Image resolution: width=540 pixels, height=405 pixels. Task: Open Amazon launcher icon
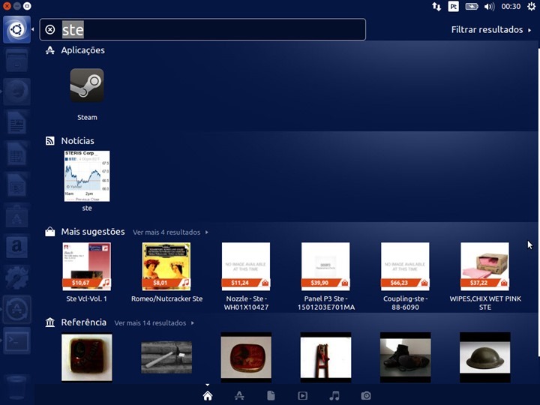tap(16, 247)
